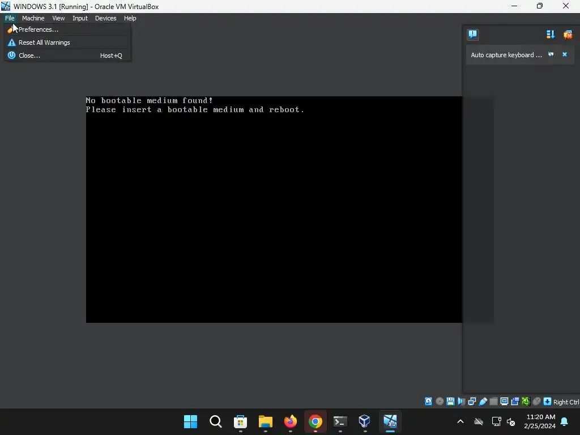Click the audio status icon

[x=461, y=402]
